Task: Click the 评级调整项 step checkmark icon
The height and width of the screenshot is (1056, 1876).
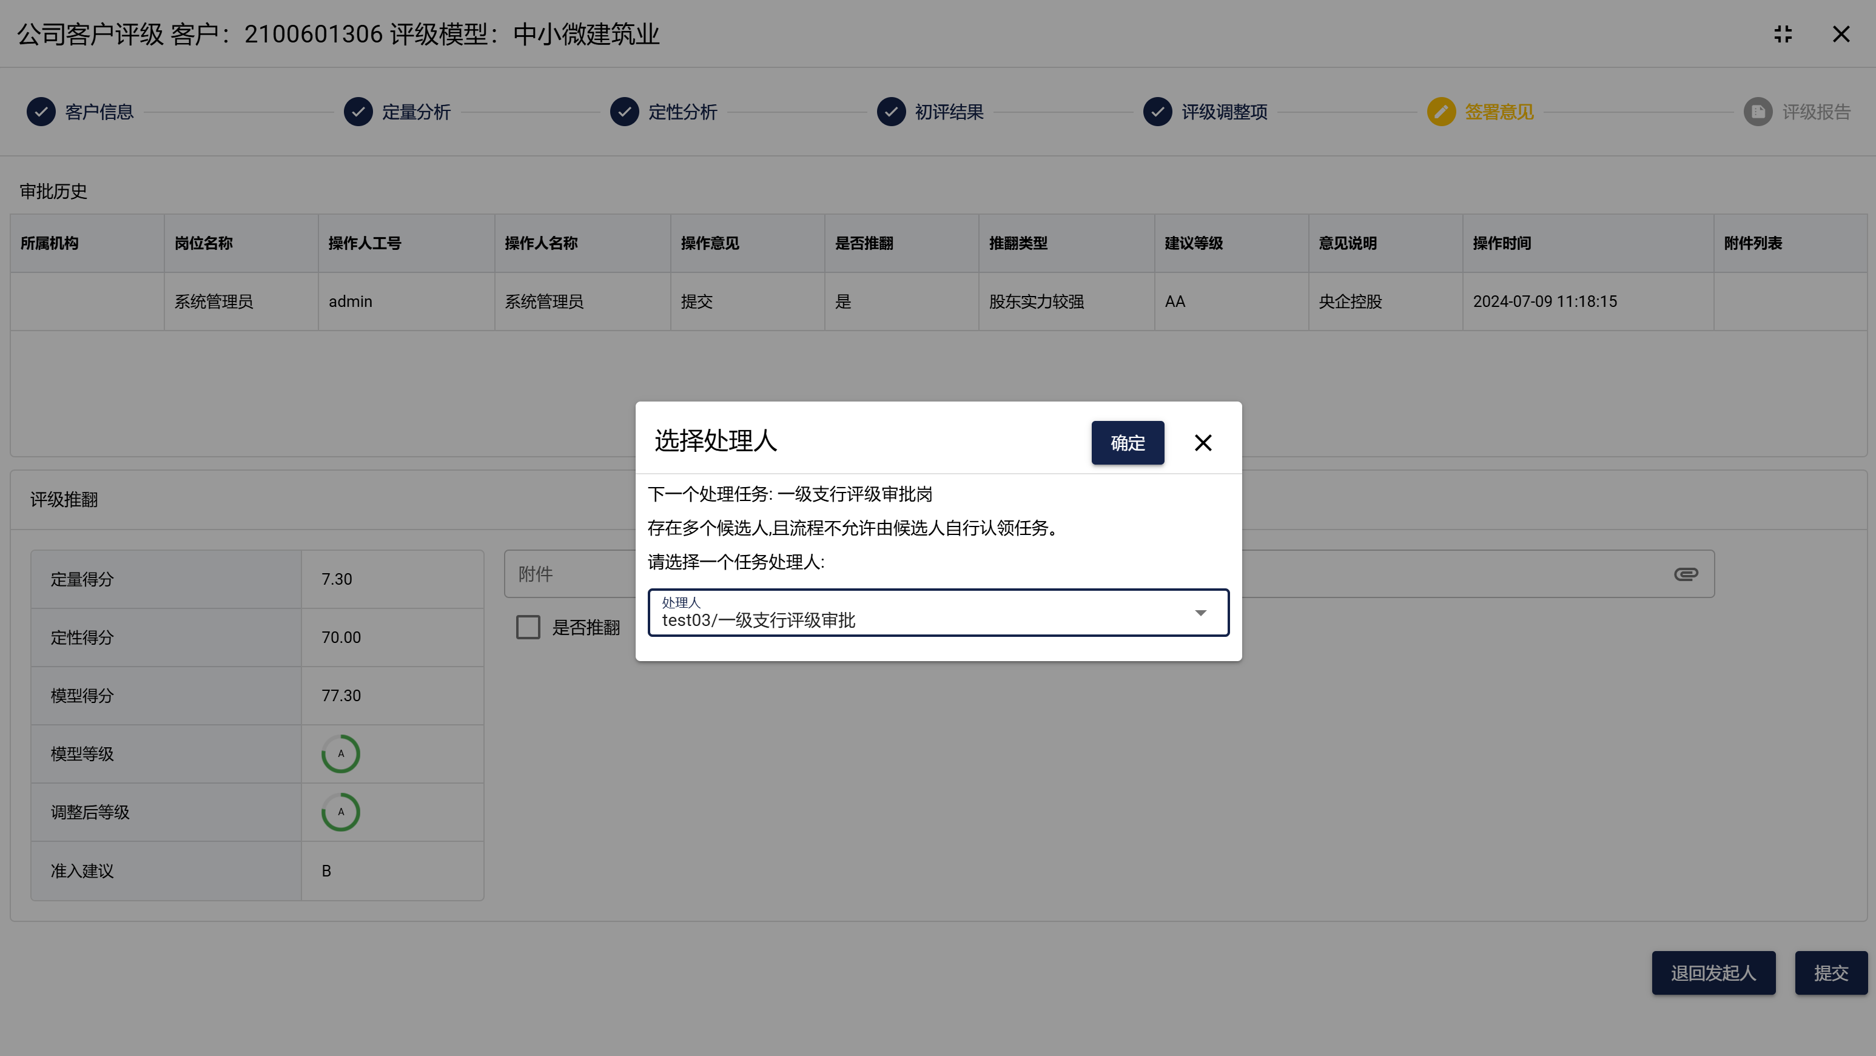Action: click(1157, 112)
